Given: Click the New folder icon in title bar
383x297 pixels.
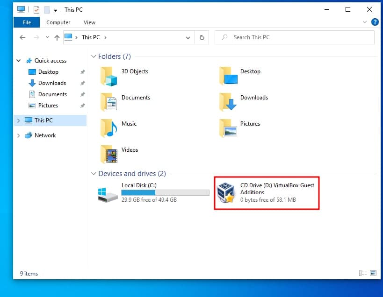Looking at the screenshot, I should [x=47, y=10].
